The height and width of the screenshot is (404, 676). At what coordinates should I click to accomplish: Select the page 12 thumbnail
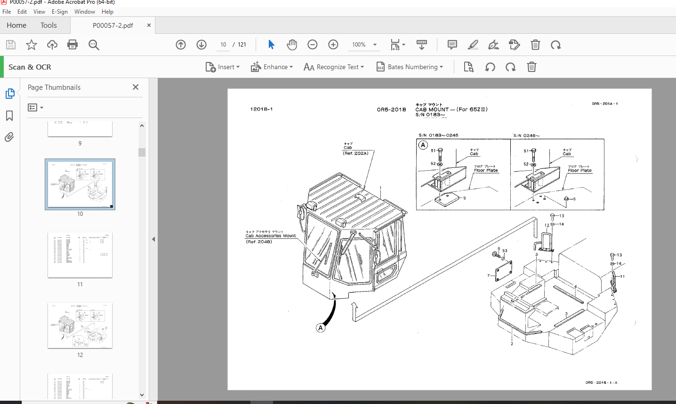tap(80, 325)
